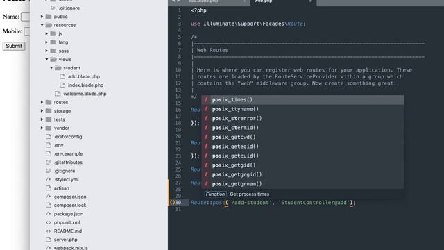Click the views folder icon
Image resolution: width=444 pixels, height=250 pixels.
(x=53, y=59)
